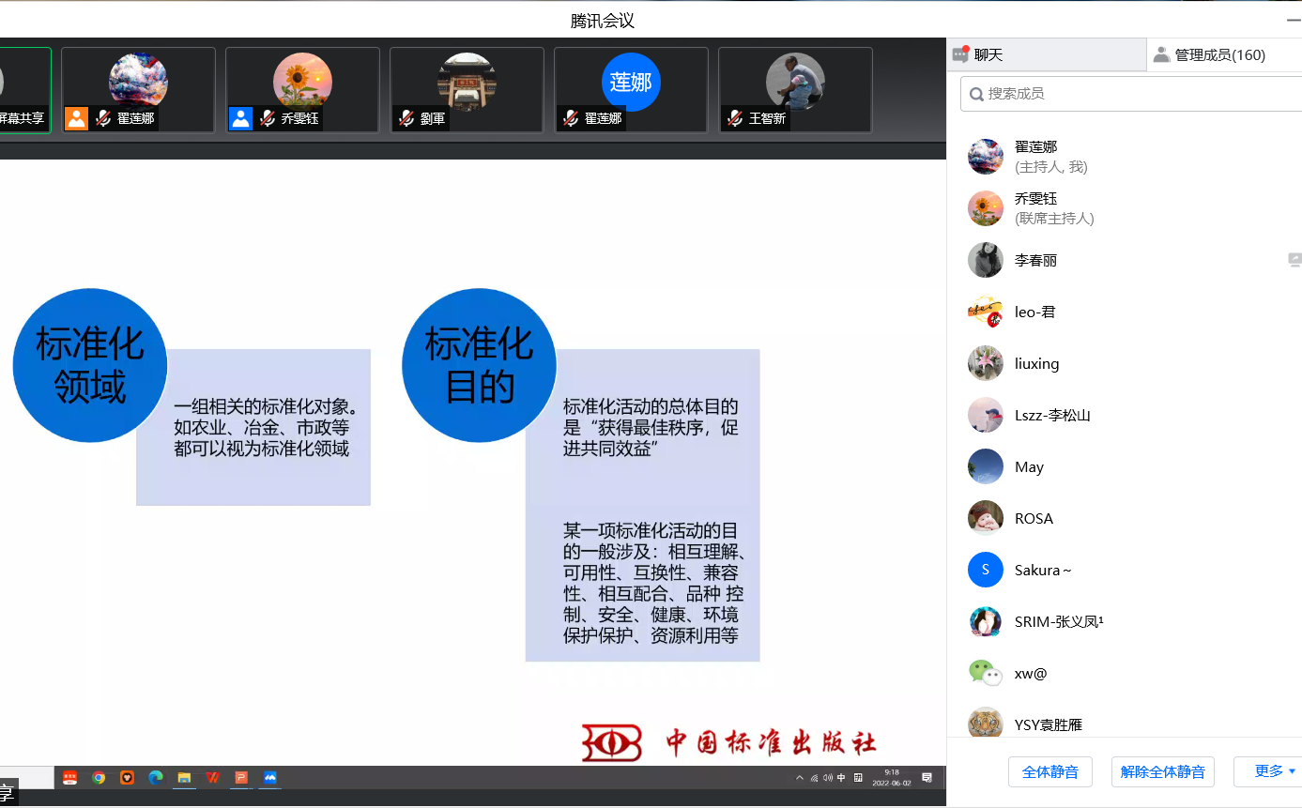This screenshot has width=1302, height=808.
Task: Click blue co-host badge on 乔雯钰 tile
Action: [240, 118]
